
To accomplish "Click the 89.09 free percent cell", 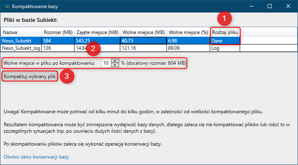I will coord(188,48).
